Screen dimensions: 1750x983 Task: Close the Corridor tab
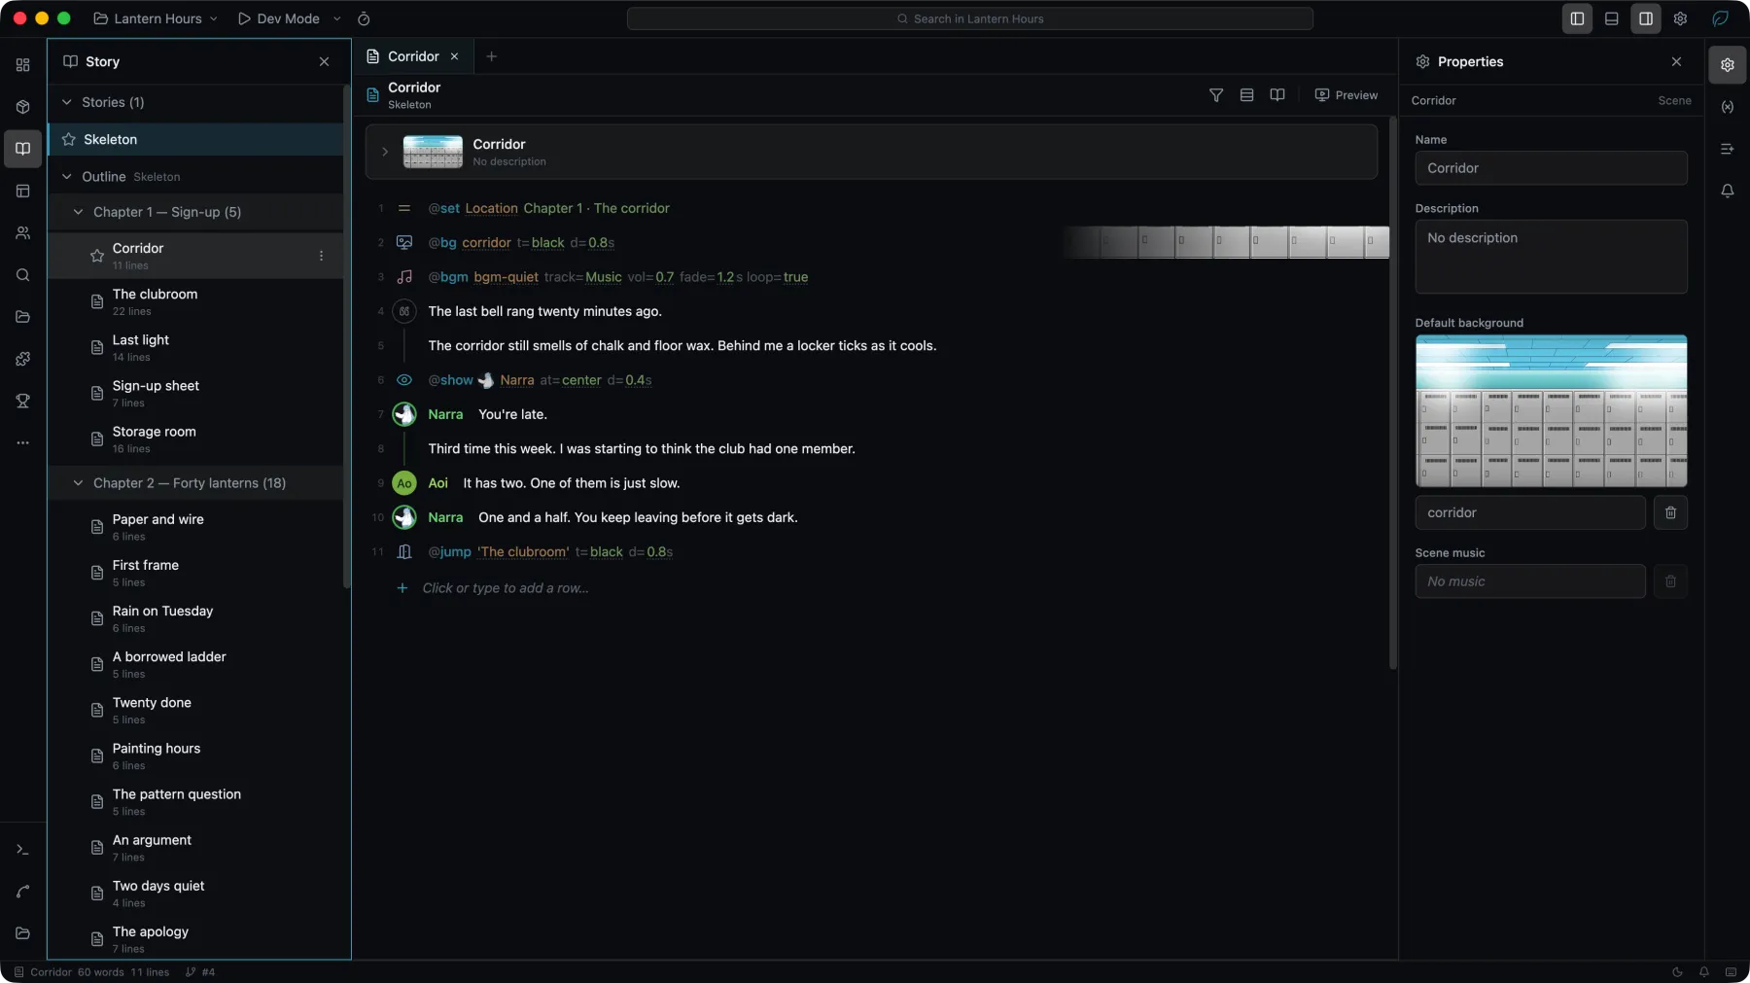pyautogui.click(x=454, y=56)
